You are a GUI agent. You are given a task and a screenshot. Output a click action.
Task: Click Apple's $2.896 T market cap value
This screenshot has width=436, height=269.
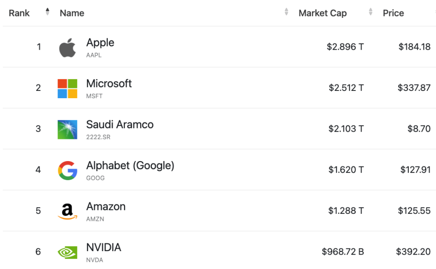[345, 47]
